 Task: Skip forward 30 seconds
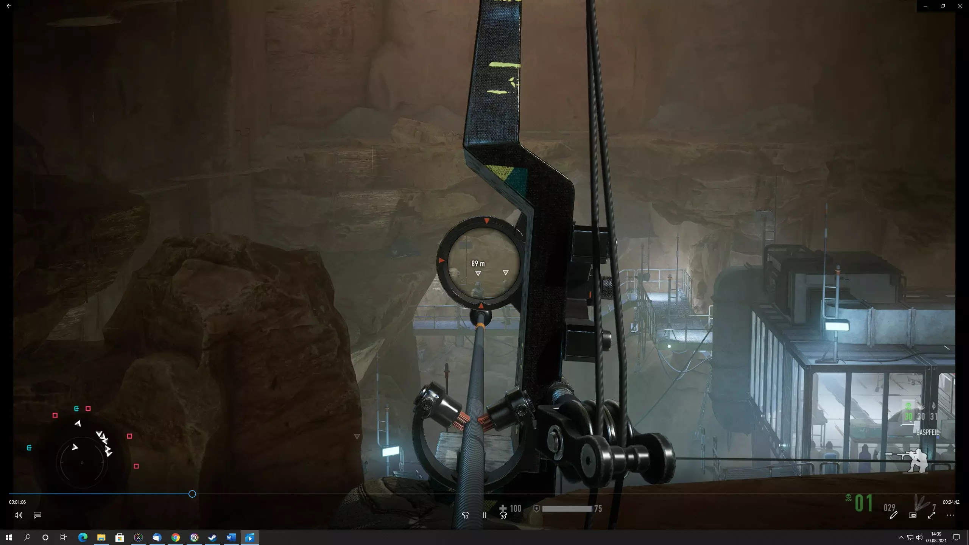503,515
